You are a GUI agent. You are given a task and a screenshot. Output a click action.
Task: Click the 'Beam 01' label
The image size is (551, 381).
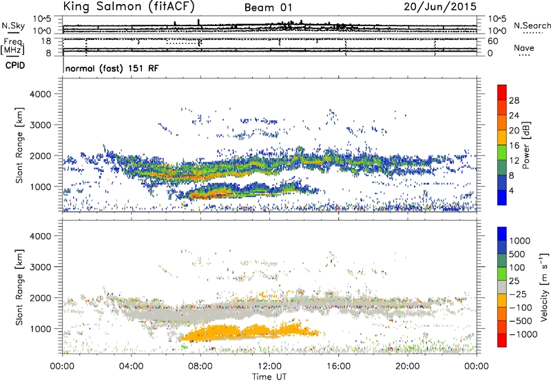pos(268,8)
